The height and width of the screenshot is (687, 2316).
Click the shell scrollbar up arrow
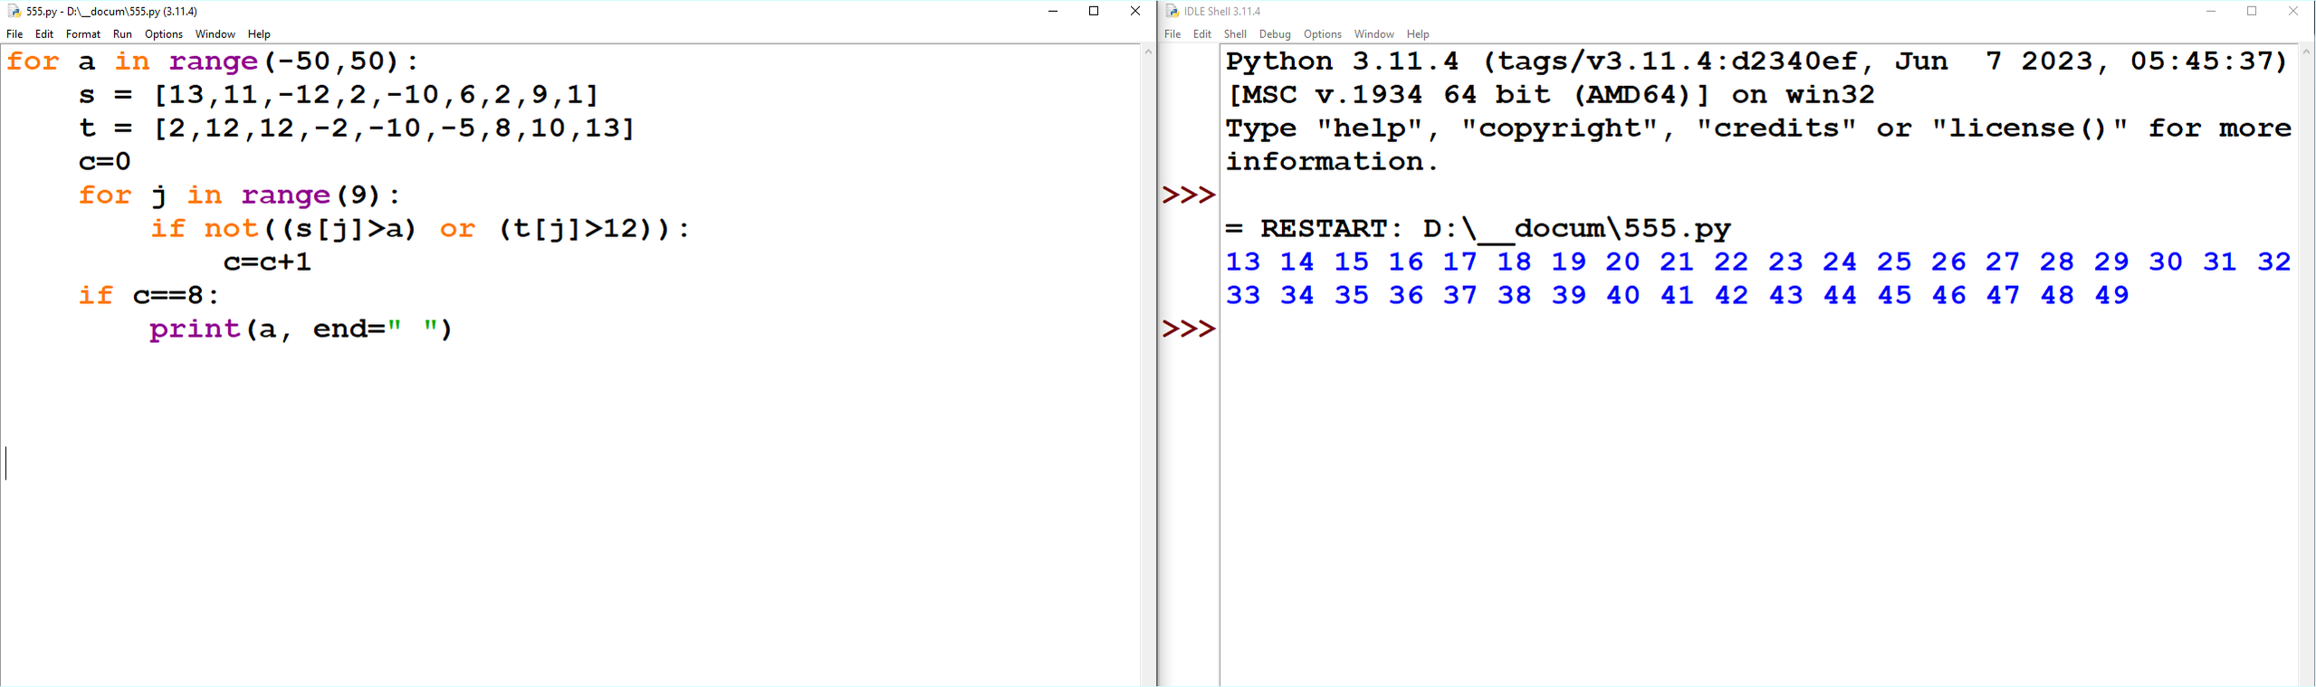click(2306, 52)
